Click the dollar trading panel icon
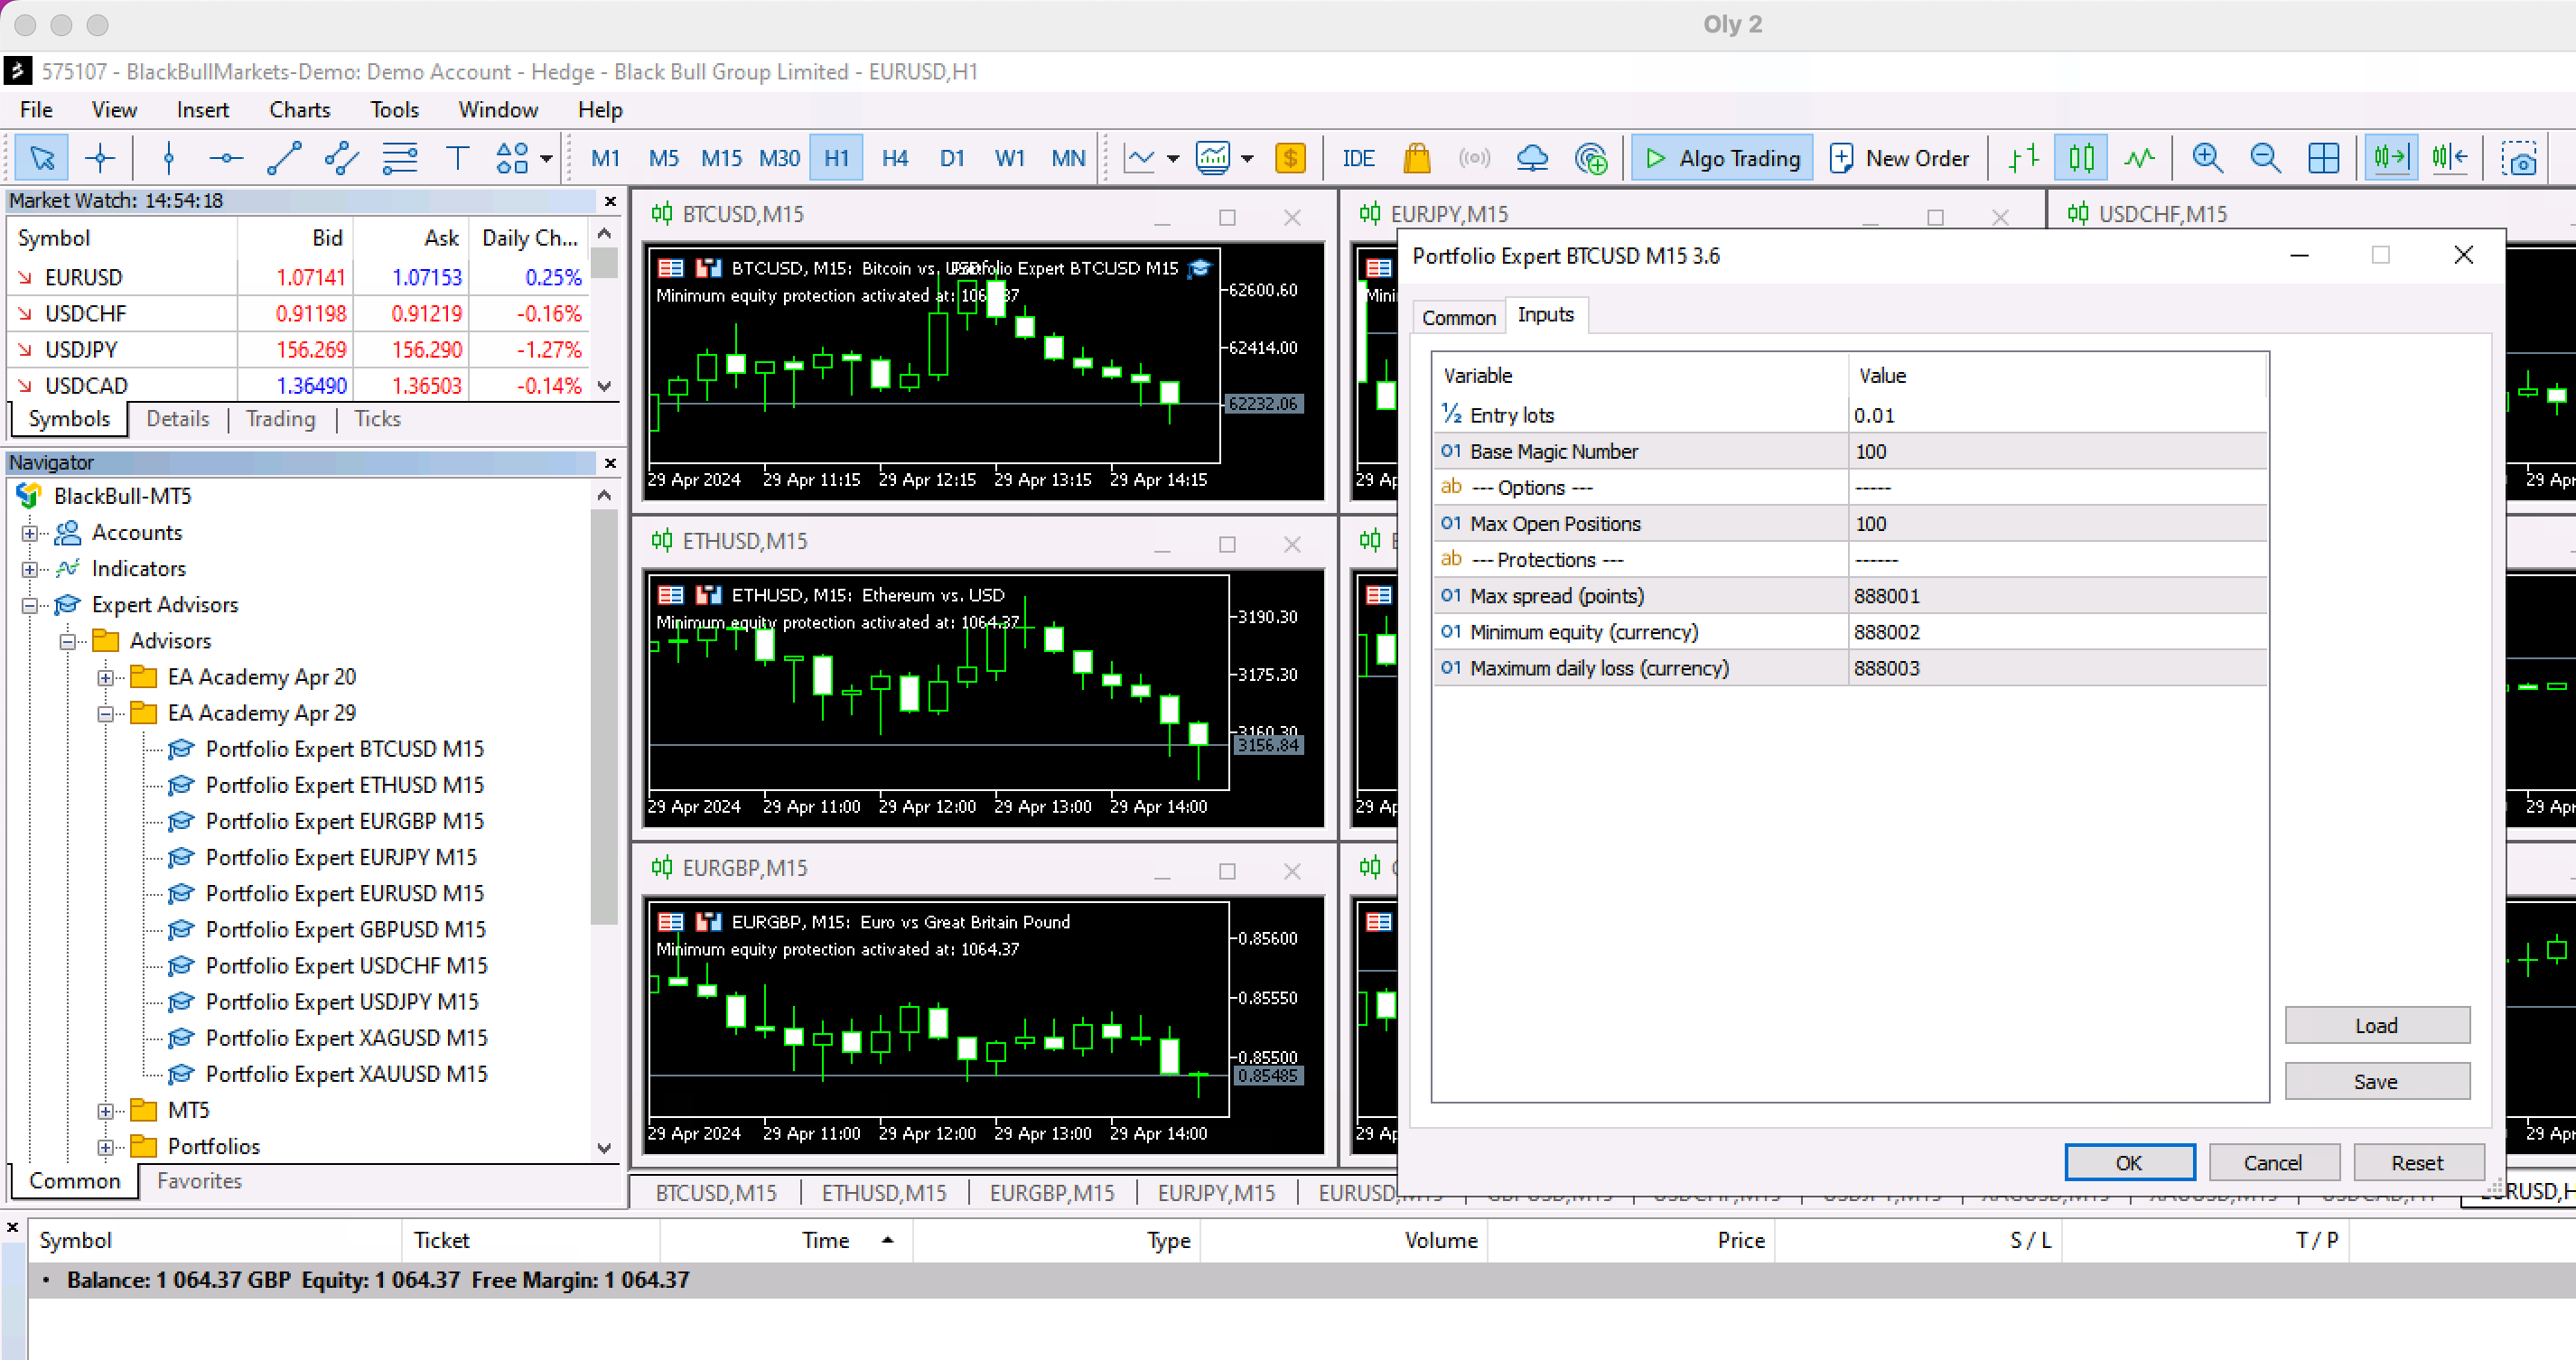 click(1291, 158)
